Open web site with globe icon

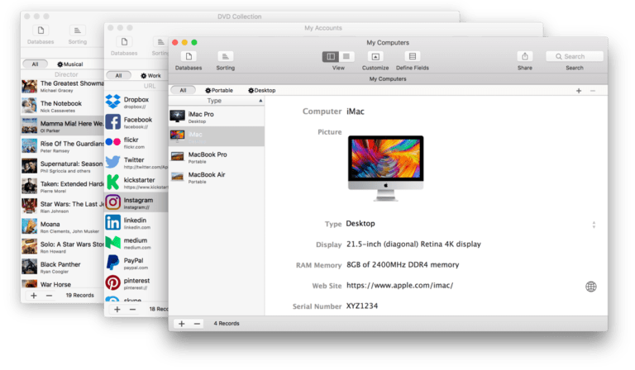pyautogui.click(x=591, y=287)
